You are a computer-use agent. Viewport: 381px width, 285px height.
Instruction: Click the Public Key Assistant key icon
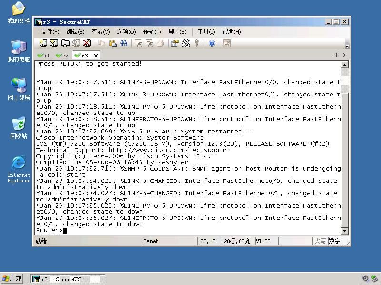click(197, 43)
